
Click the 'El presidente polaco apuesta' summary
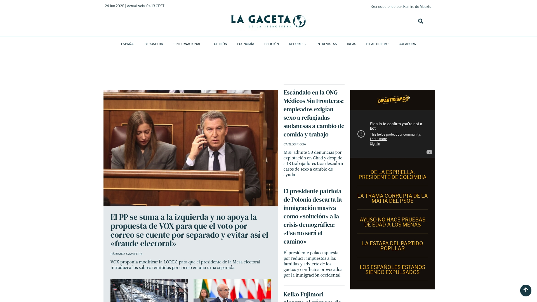(x=313, y=264)
